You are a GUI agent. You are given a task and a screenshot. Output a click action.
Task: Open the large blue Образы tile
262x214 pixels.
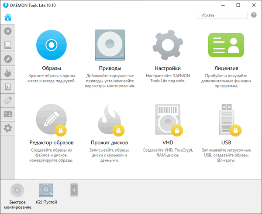pos(51,45)
